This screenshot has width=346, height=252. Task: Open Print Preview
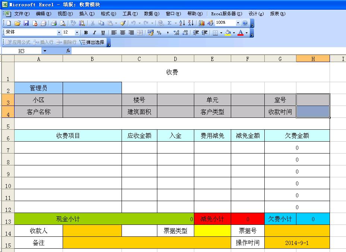(63, 23)
